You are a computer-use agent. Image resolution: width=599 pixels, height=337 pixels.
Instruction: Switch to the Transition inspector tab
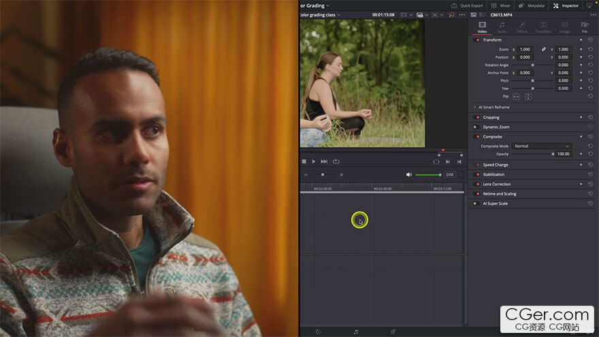click(543, 27)
